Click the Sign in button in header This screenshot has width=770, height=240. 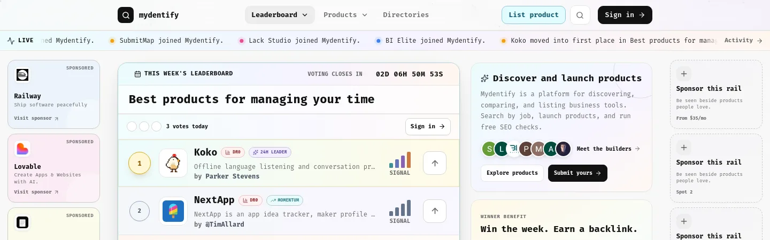pyautogui.click(x=625, y=15)
